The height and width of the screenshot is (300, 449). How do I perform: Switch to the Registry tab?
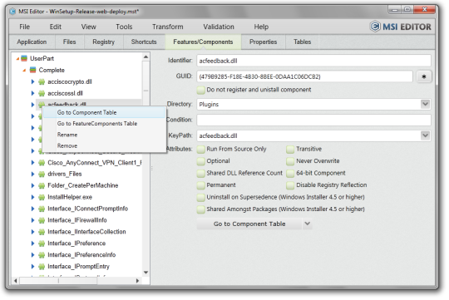(104, 42)
